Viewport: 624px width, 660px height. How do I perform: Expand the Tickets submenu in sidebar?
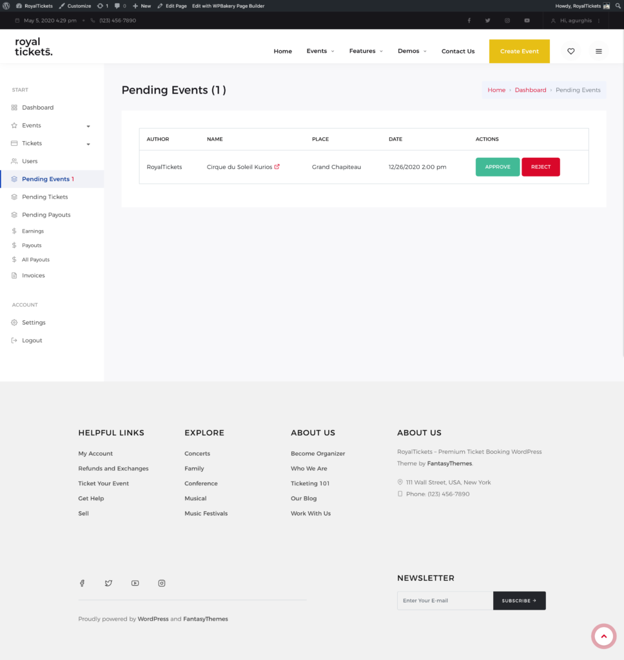(x=88, y=144)
